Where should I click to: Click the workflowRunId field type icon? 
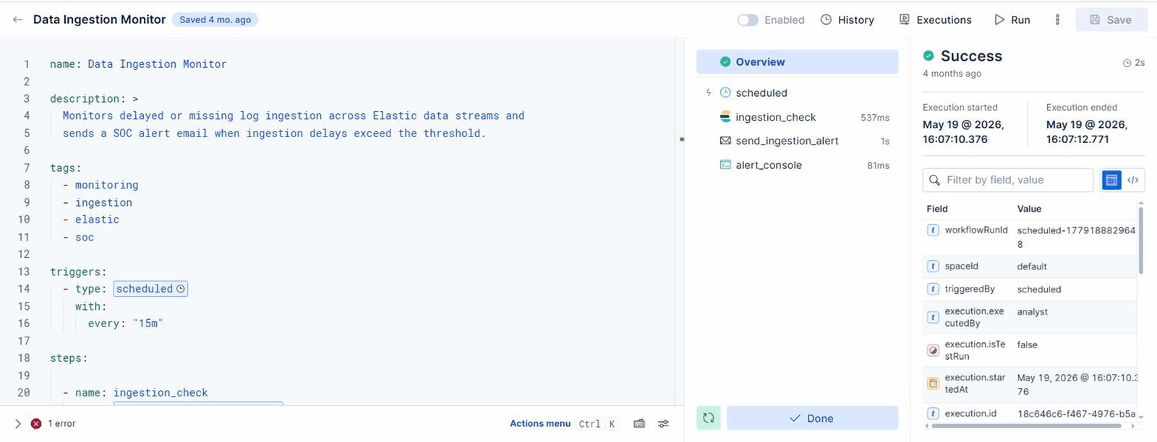click(933, 230)
